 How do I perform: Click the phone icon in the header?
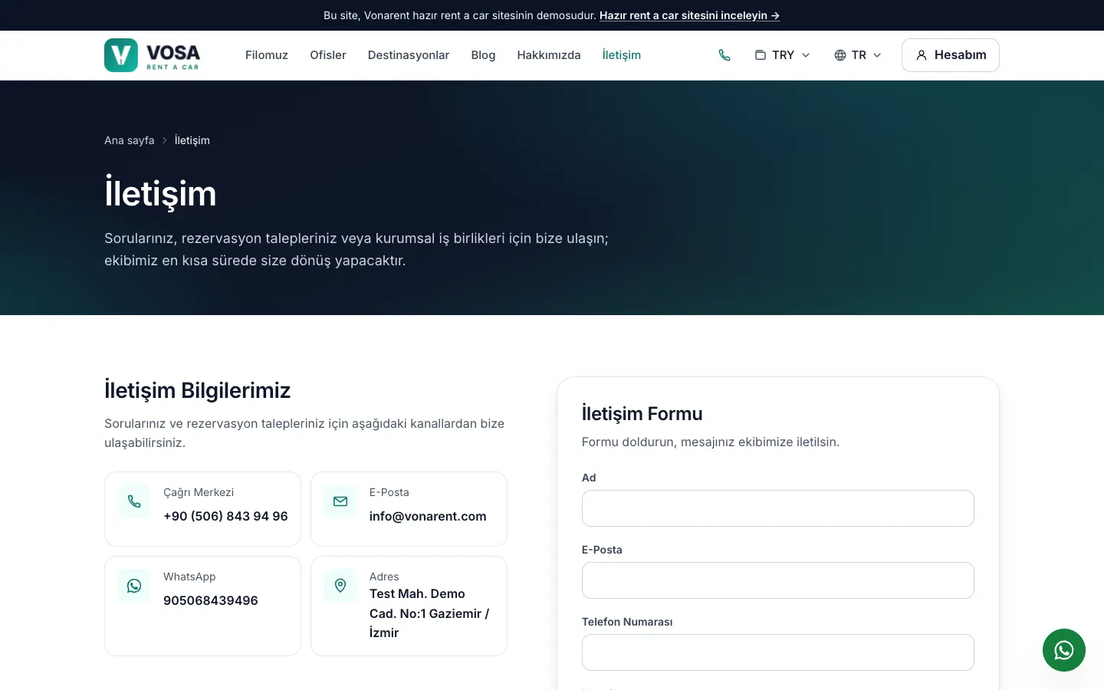[724, 55]
